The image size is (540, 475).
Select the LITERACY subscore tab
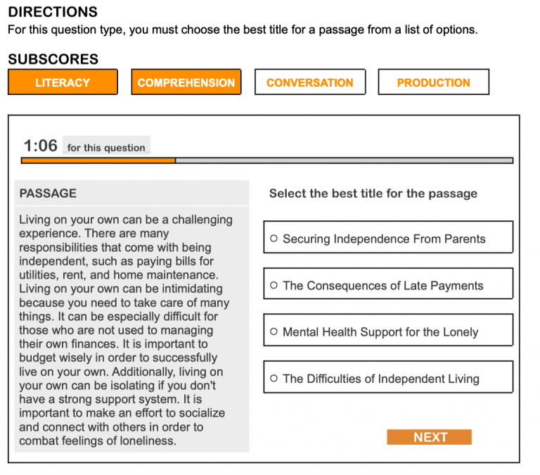coord(62,82)
